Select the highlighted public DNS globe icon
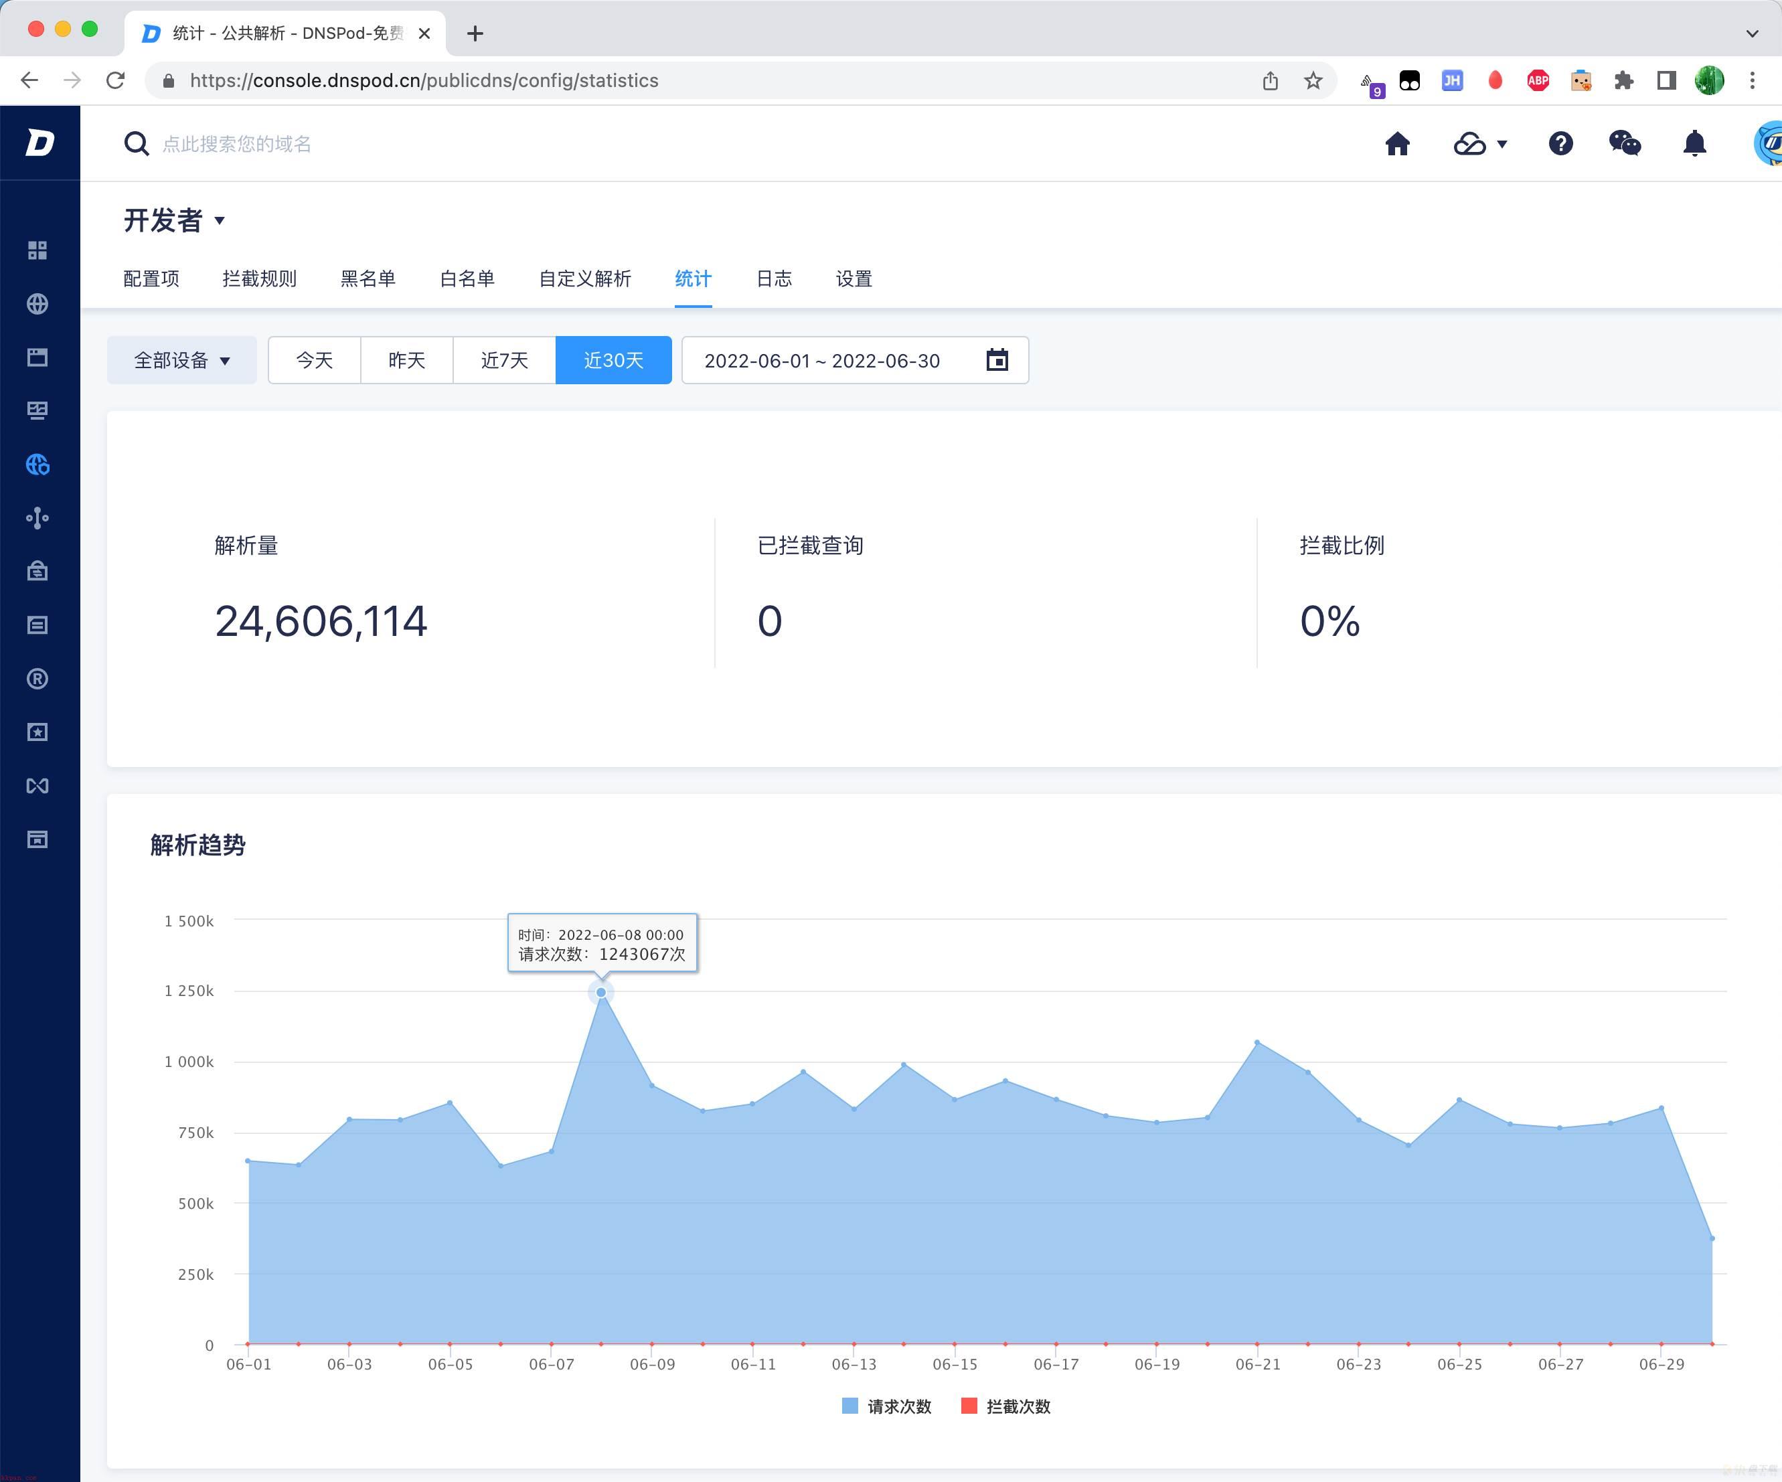This screenshot has height=1482, width=1782. click(x=37, y=464)
